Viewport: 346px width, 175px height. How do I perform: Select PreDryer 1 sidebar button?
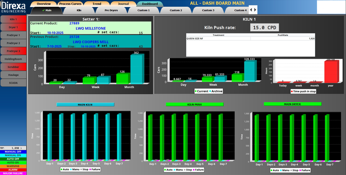[13, 35]
